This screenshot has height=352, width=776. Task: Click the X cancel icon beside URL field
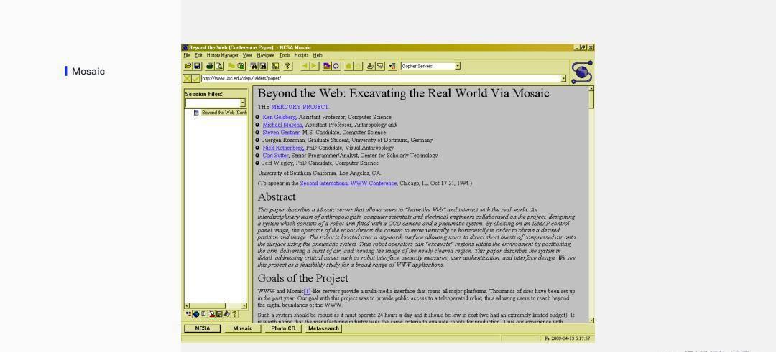pos(187,78)
